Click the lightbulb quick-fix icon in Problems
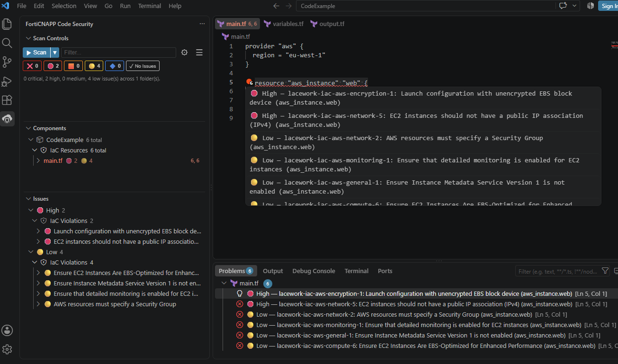This screenshot has height=364, width=618. tap(240, 293)
